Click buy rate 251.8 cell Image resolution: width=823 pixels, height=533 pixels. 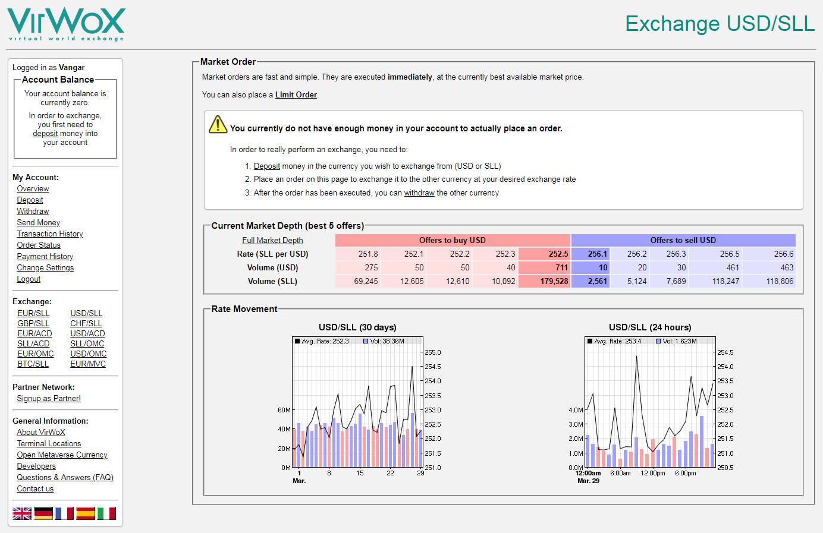click(x=358, y=254)
